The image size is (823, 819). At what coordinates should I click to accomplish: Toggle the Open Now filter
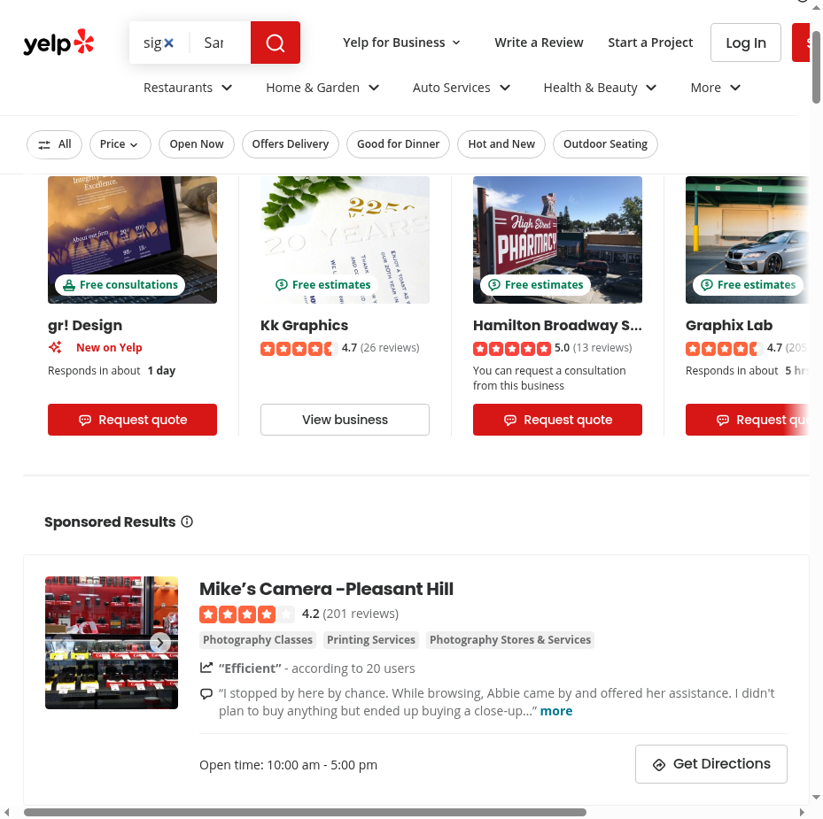pyautogui.click(x=197, y=144)
